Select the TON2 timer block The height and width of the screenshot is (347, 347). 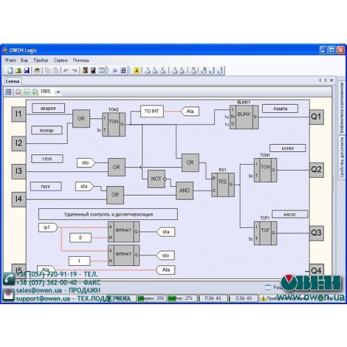pos(114,125)
